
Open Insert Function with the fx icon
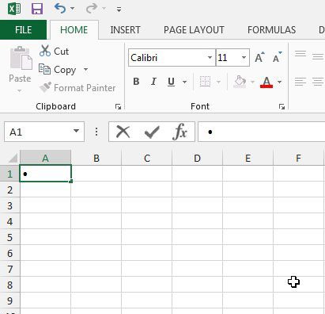(x=180, y=132)
